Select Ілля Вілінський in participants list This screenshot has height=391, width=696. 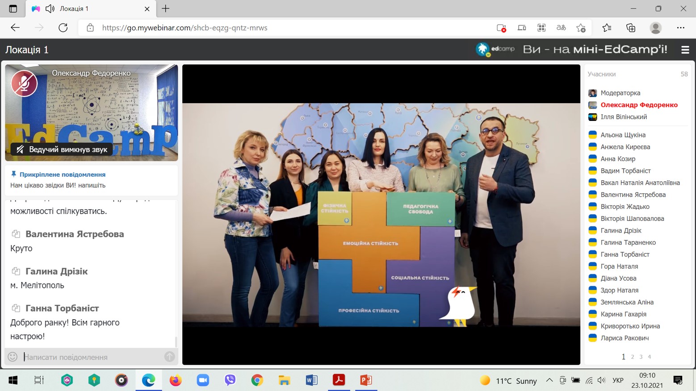(x=624, y=117)
